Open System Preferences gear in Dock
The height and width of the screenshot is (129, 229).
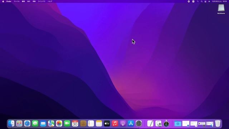click(x=139, y=124)
